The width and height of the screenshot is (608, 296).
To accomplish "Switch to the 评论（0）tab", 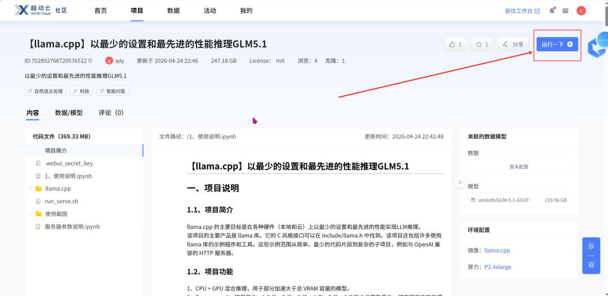I will click(111, 113).
